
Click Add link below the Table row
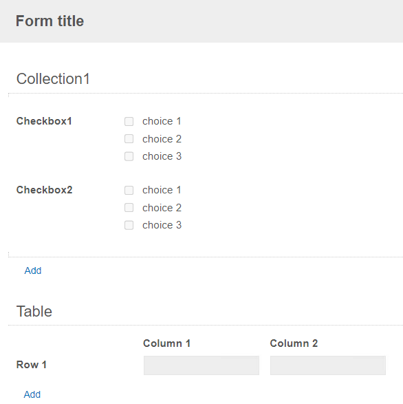coord(32,394)
